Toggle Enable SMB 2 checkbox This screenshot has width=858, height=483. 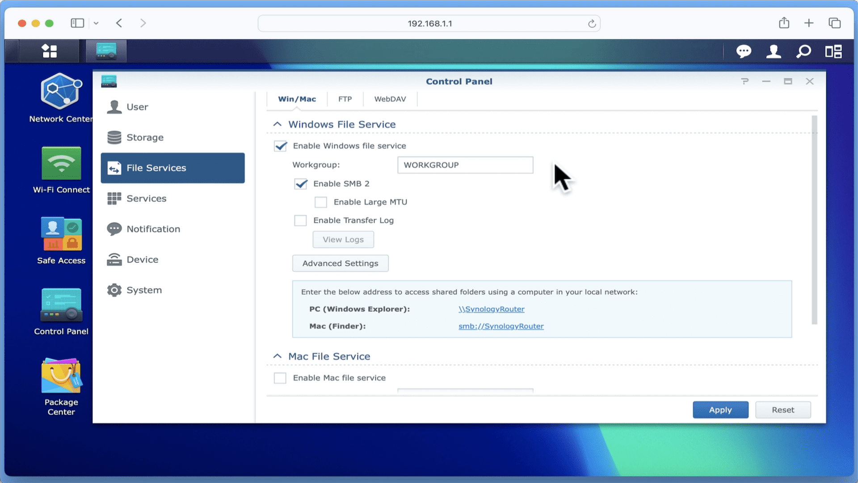tap(301, 184)
